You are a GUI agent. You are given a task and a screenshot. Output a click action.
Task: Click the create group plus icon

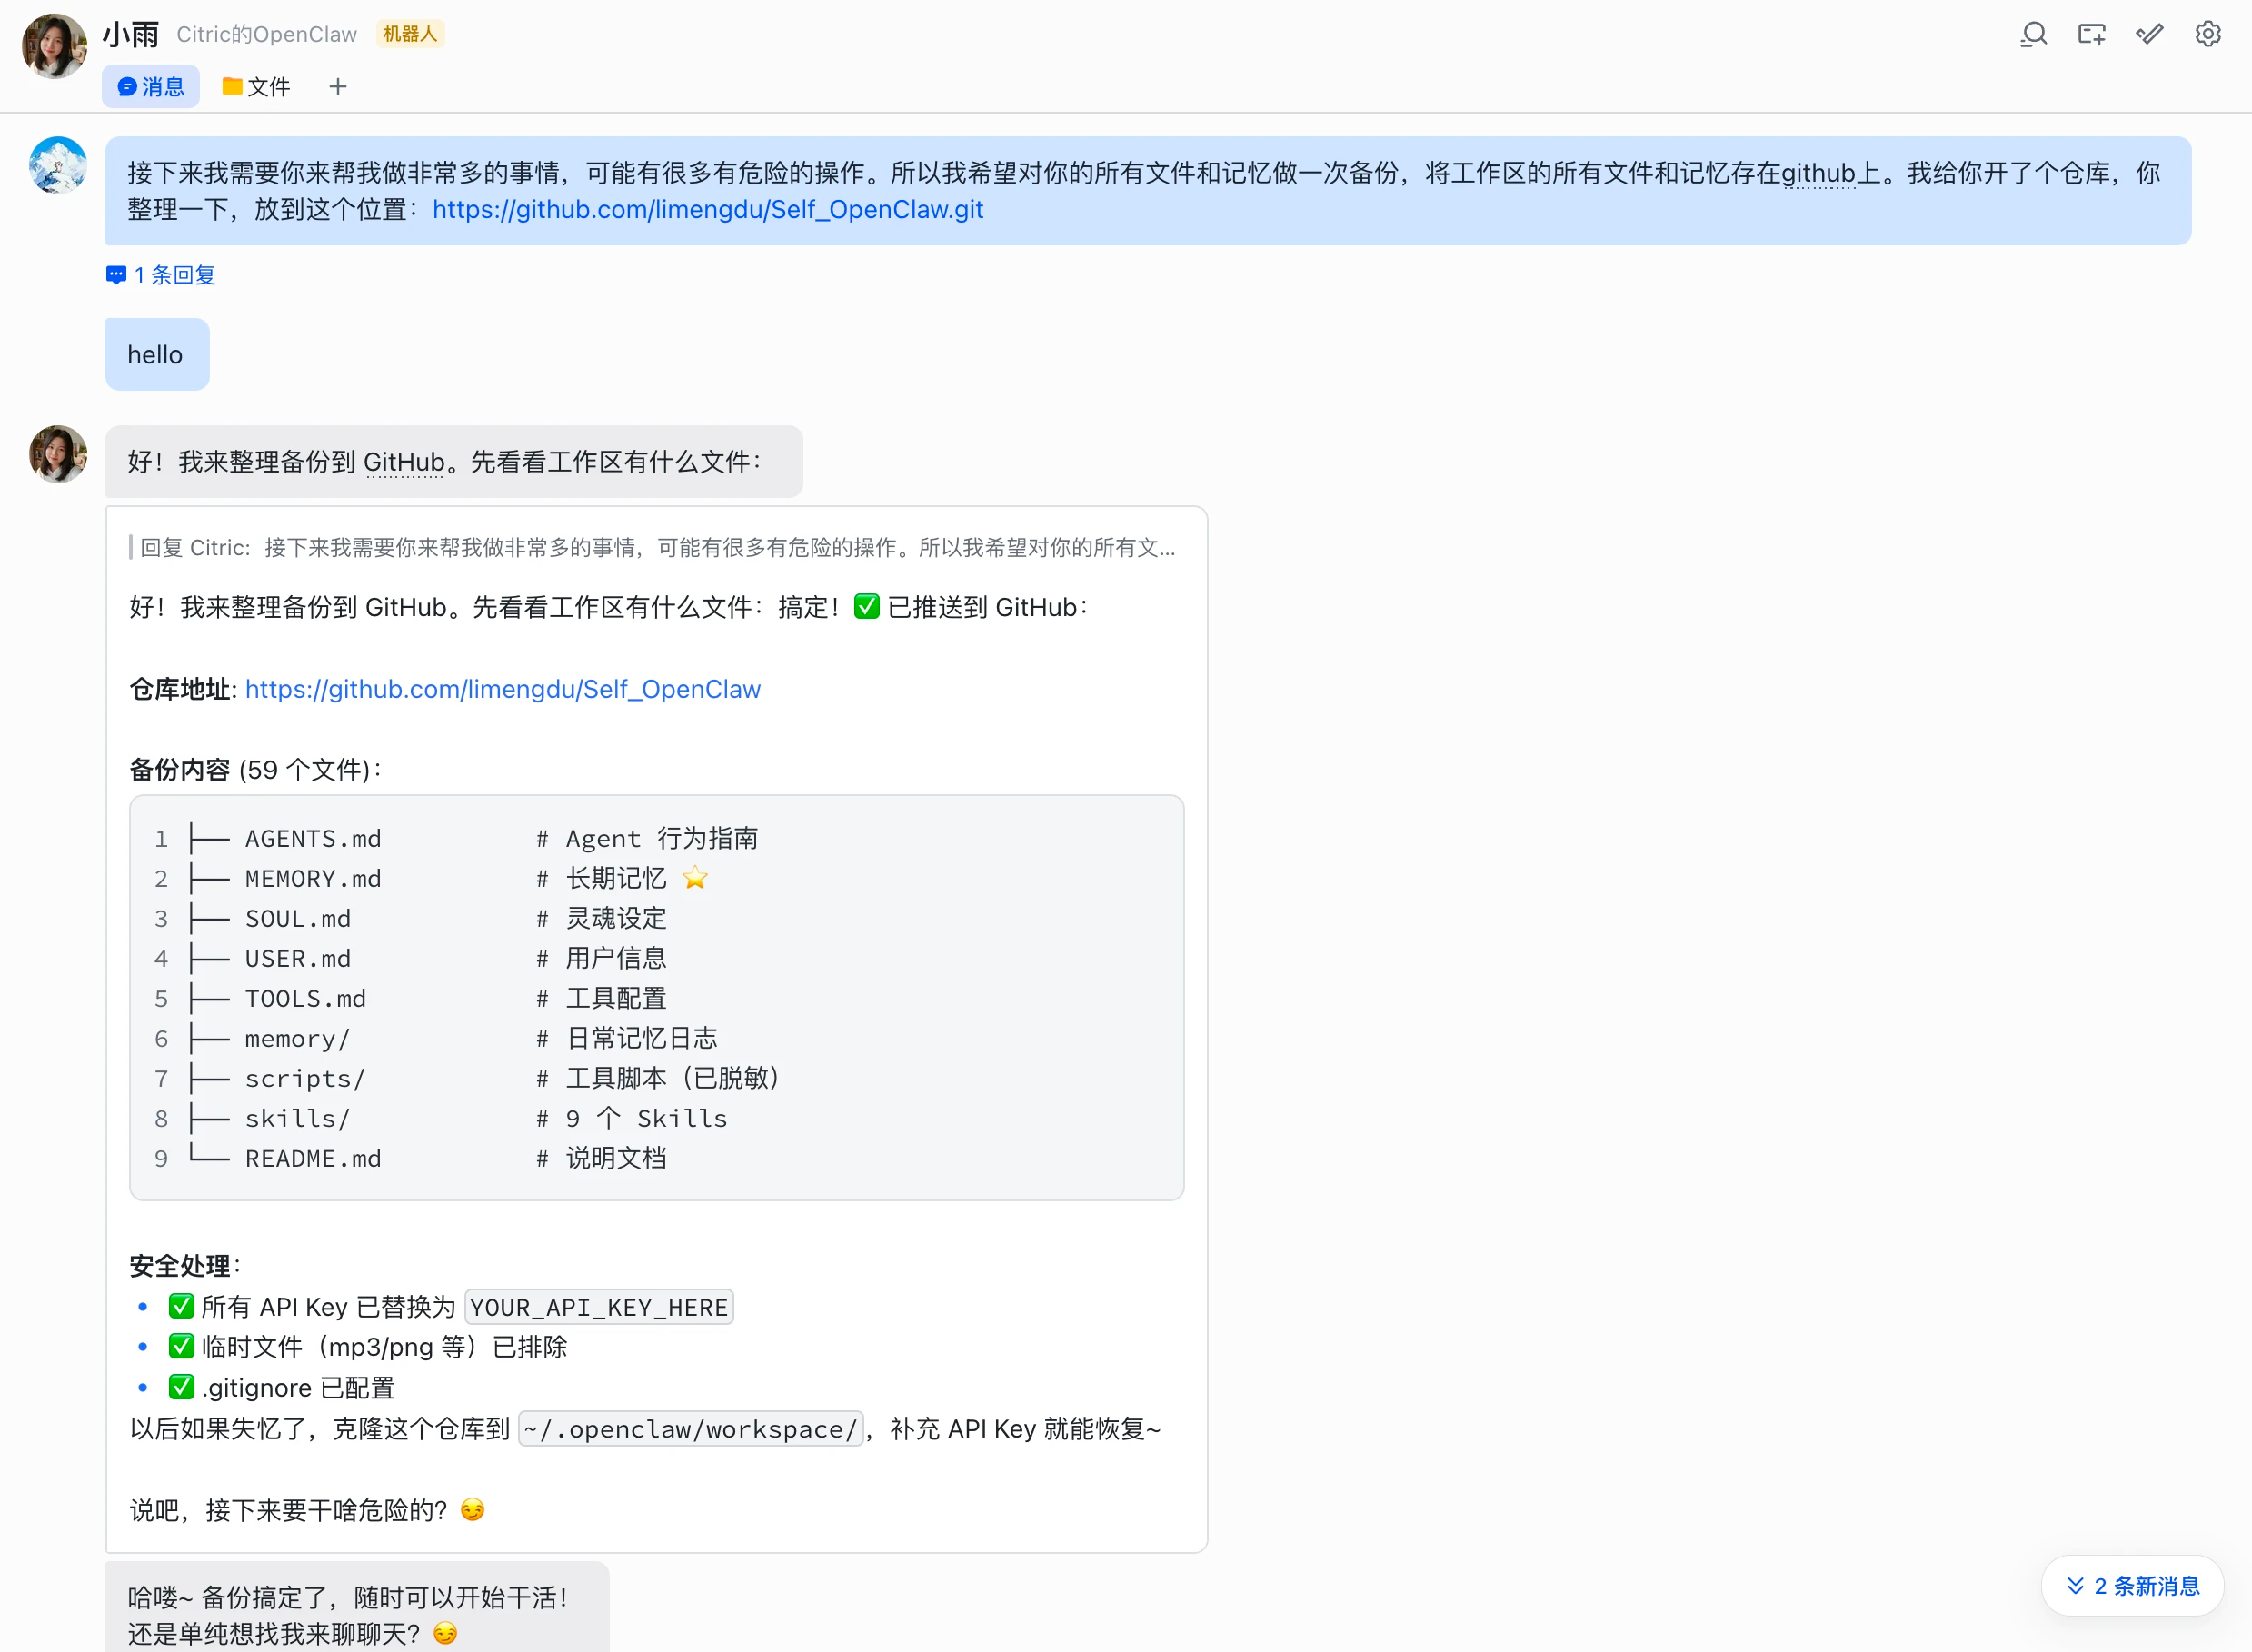pos(2091,35)
